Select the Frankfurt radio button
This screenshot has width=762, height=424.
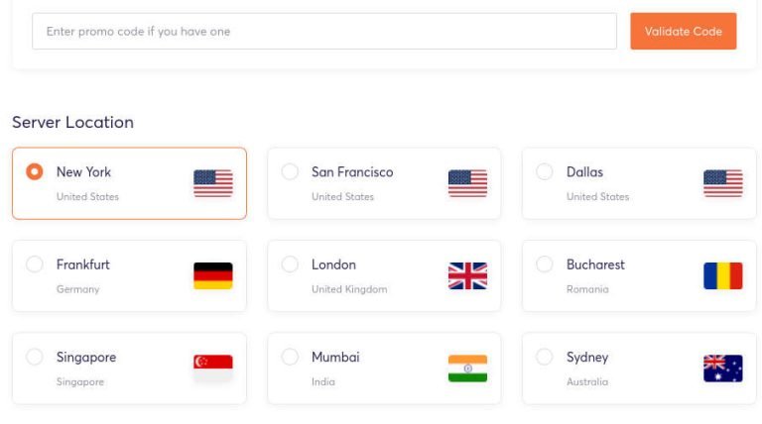pyautogui.click(x=35, y=265)
